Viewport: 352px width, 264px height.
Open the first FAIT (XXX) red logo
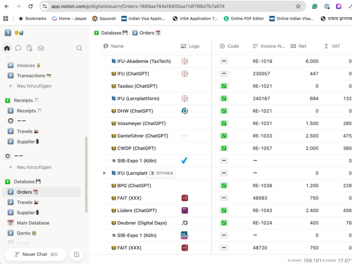click(184, 198)
